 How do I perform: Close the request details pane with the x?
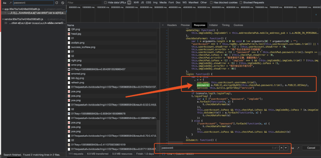[163, 25]
